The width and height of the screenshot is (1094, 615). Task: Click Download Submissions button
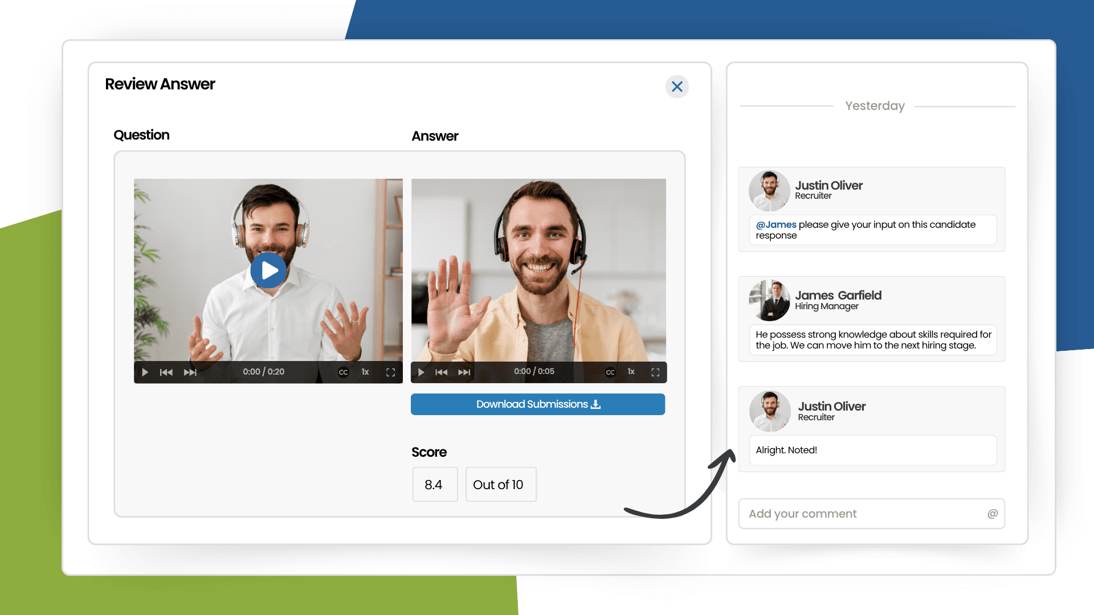[x=537, y=404]
